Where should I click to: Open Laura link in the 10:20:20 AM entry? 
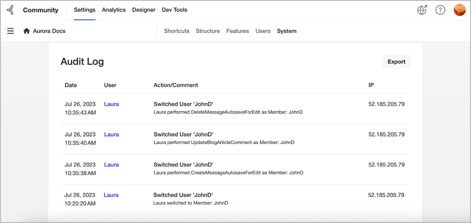click(111, 195)
